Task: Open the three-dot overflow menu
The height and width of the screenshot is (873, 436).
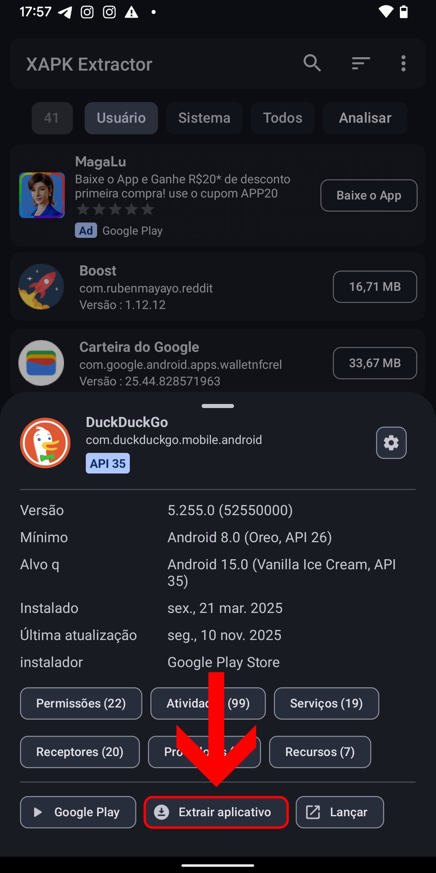Action: pos(403,63)
